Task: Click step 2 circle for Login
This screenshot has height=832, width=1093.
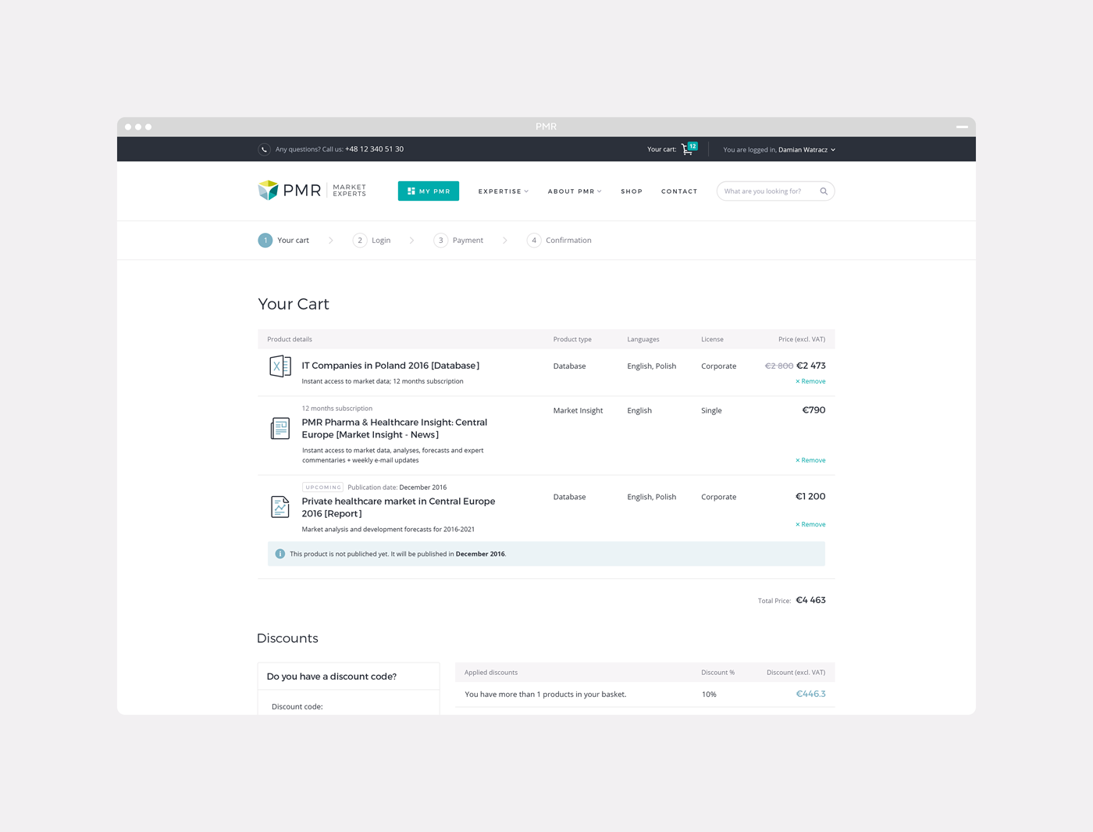Action: [x=360, y=241]
